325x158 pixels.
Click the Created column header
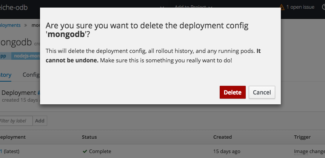[222, 137]
